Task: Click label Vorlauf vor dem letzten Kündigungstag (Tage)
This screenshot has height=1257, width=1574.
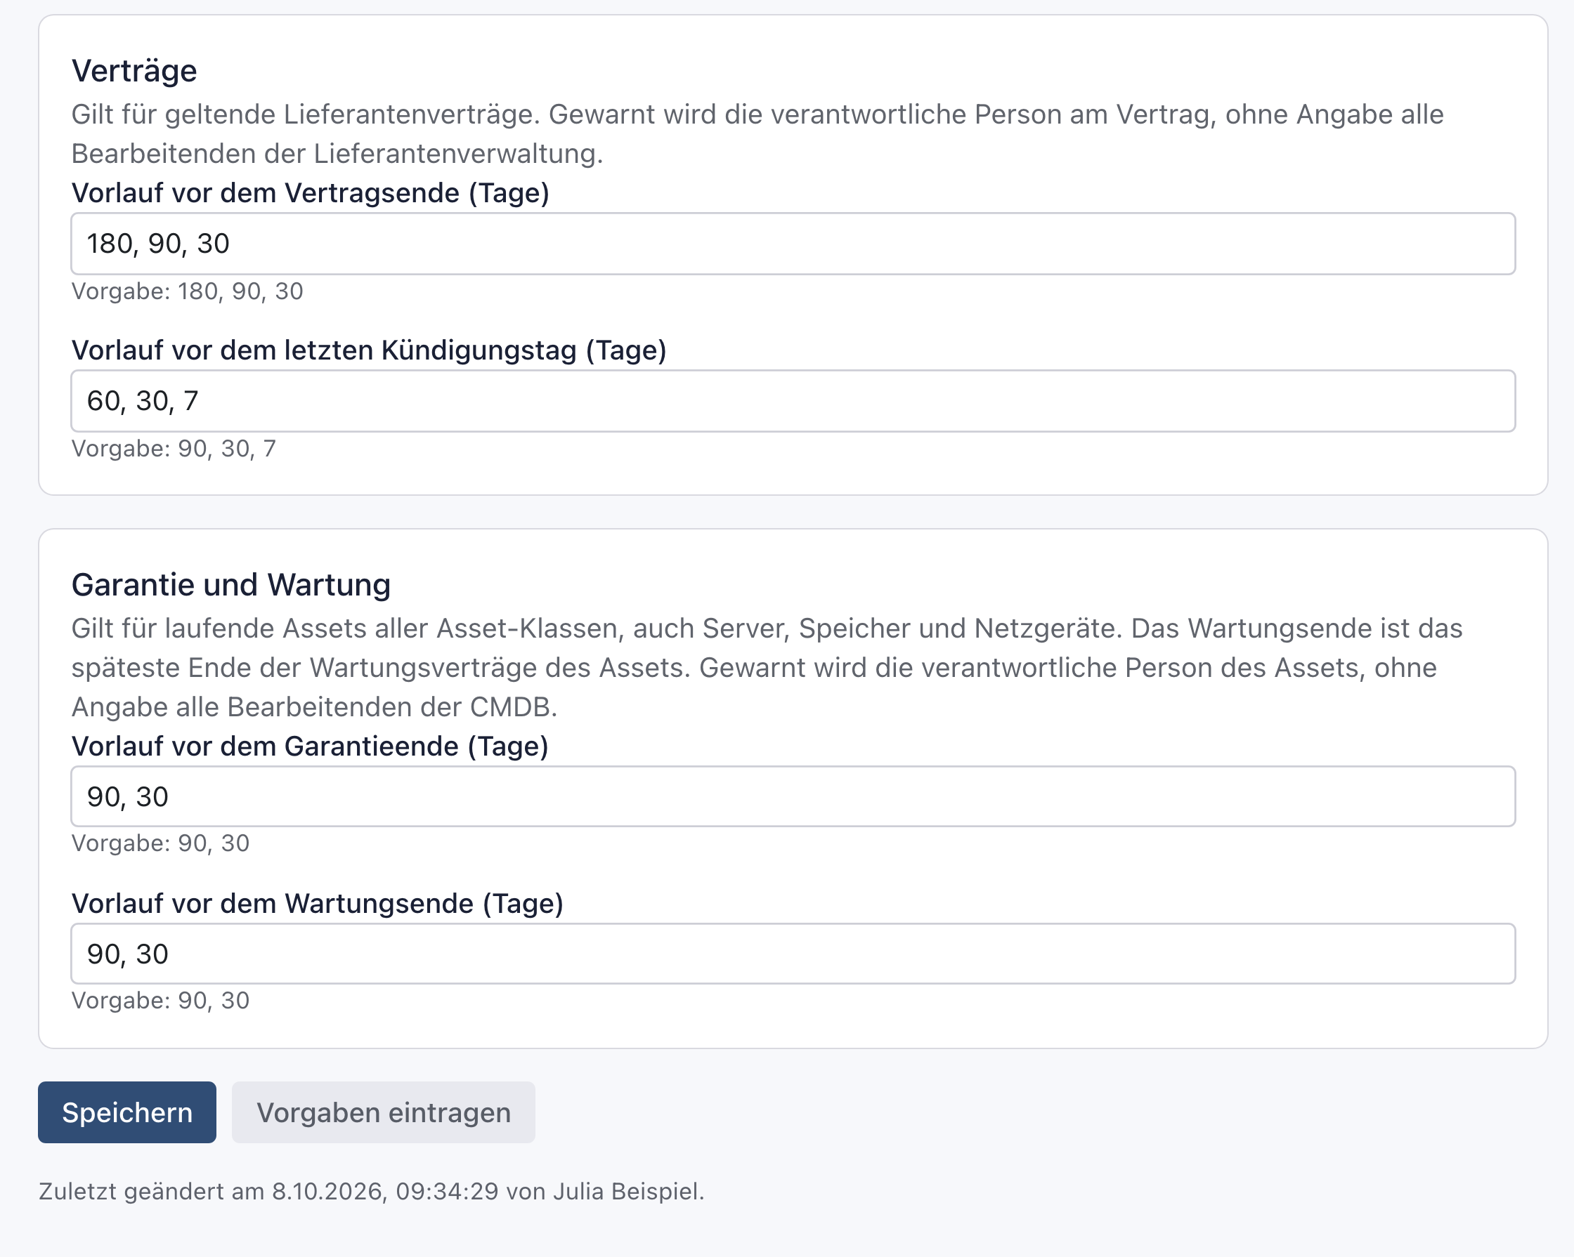Action: coord(369,350)
